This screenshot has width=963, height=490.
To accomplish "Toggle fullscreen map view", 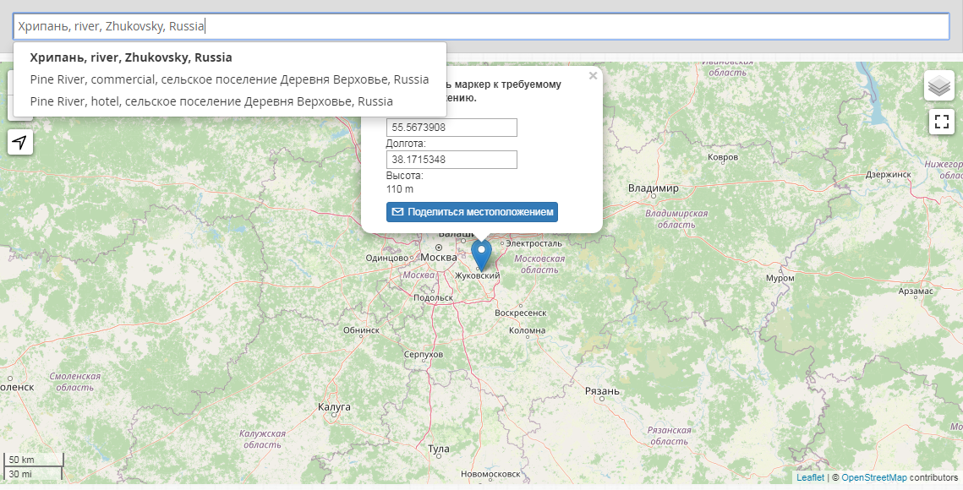I will click(940, 122).
